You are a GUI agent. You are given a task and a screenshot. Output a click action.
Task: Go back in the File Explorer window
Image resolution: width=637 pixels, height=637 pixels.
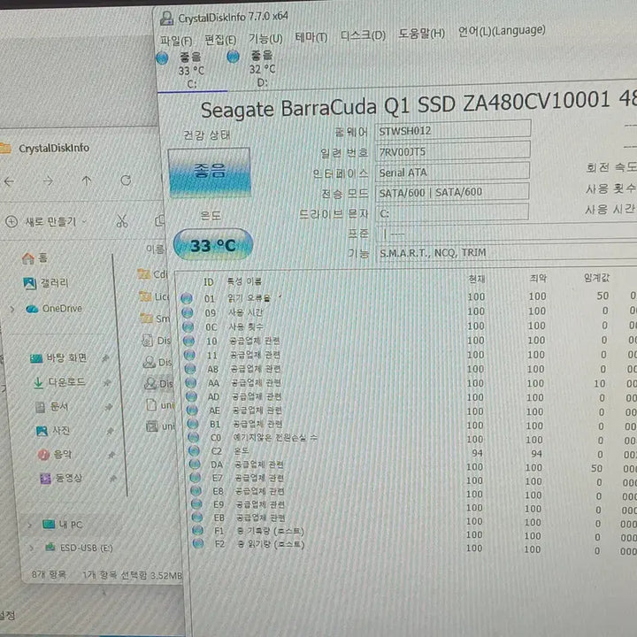coord(9,181)
